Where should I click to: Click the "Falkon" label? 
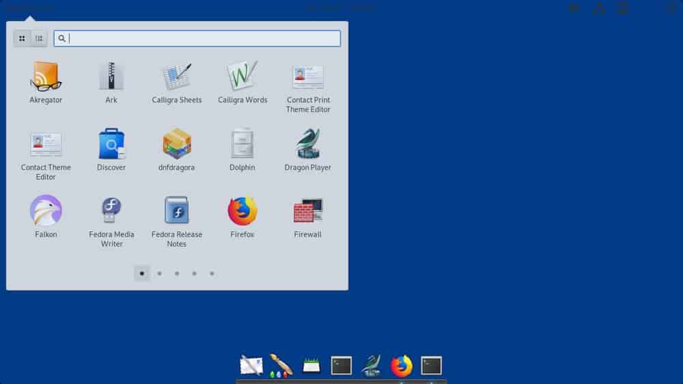46,234
